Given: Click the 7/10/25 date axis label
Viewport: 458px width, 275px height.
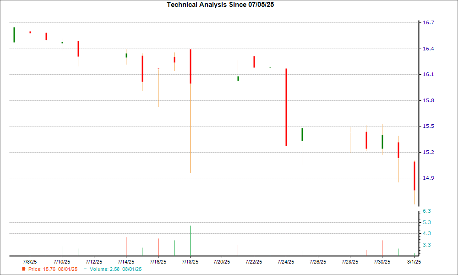Looking at the screenshot, I should (62, 262).
